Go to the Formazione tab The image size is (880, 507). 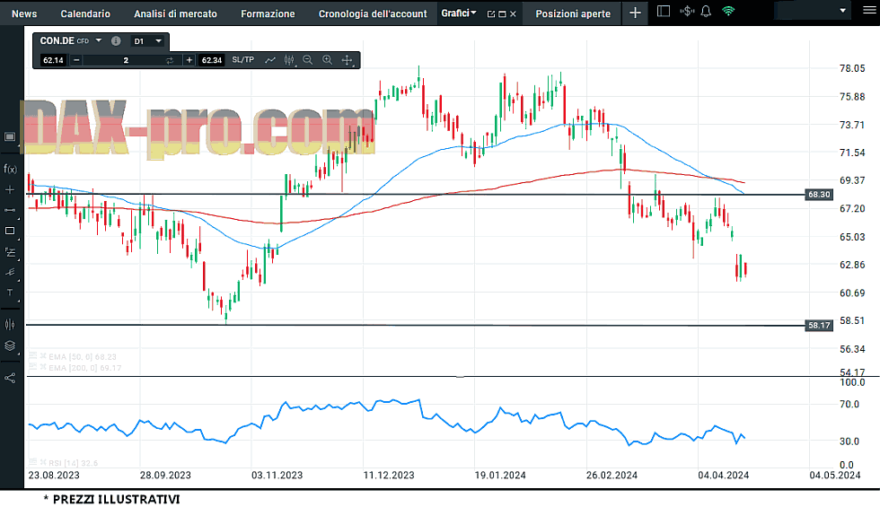pos(268,13)
